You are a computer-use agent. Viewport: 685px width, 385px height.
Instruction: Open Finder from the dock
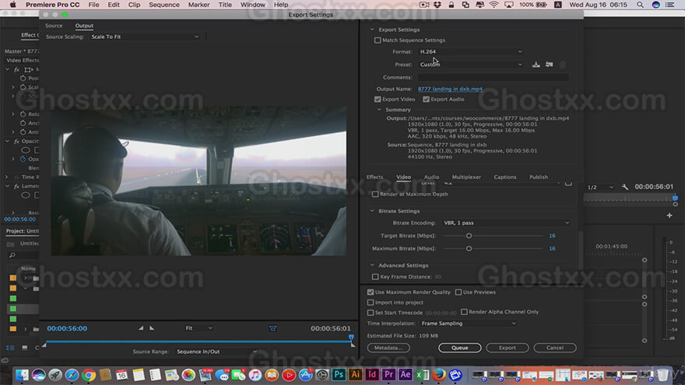point(22,375)
